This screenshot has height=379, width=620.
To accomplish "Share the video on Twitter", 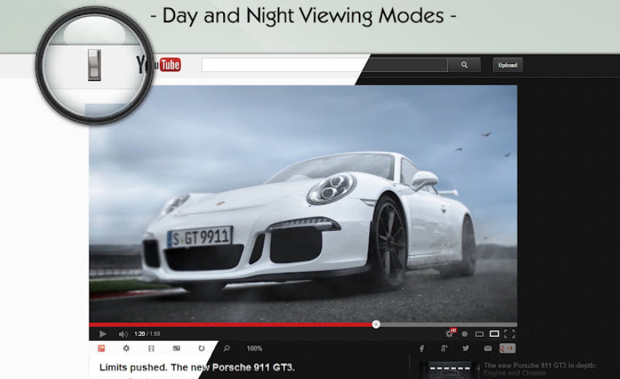I will coord(466,348).
